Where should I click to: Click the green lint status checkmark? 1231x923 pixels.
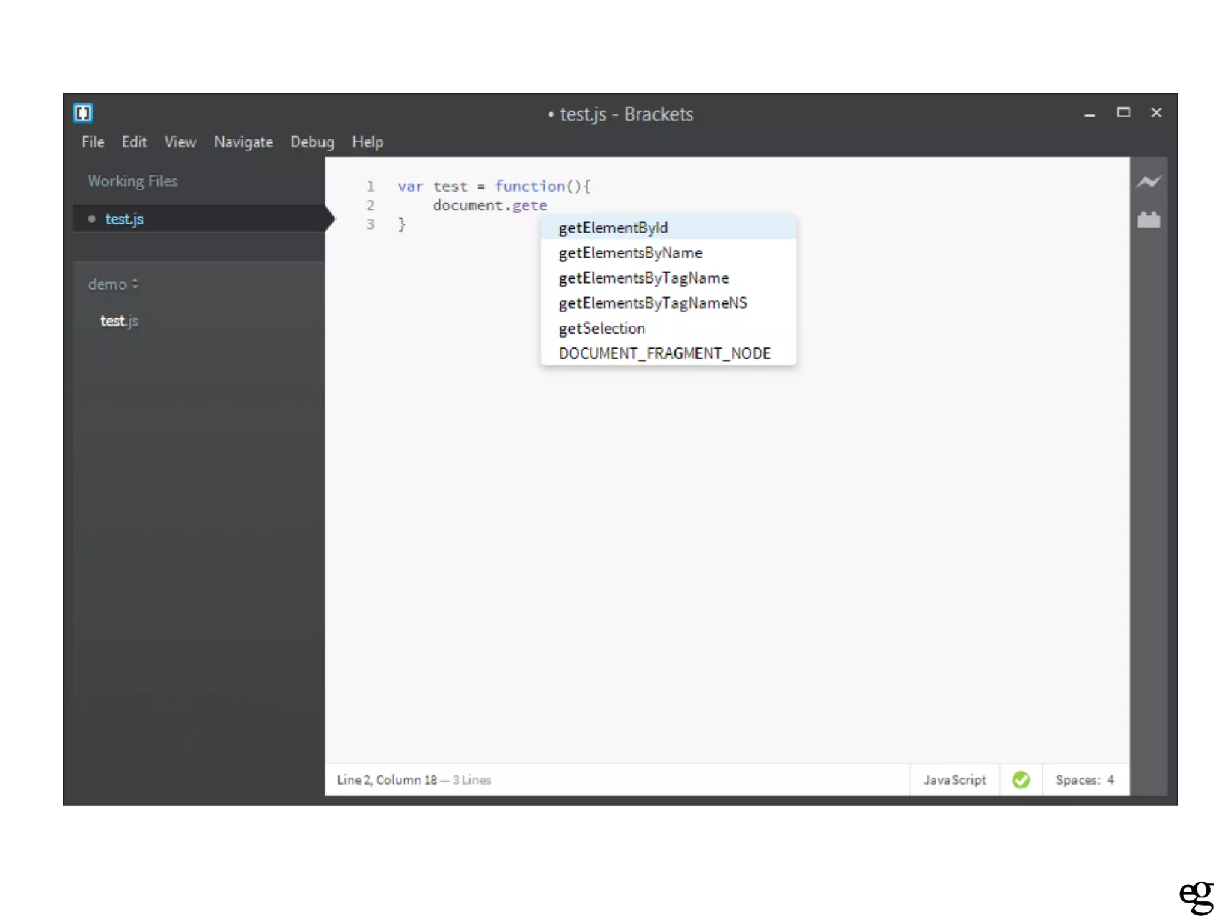(1021, 779)
